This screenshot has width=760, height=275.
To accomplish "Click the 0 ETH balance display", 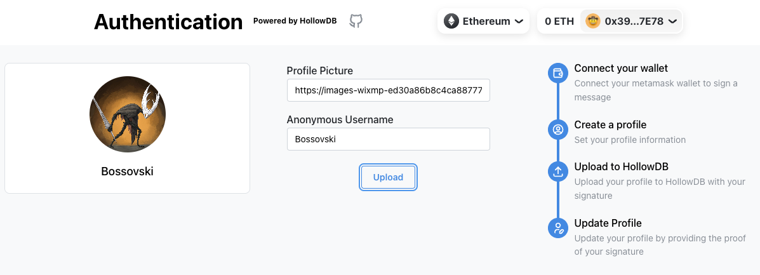I will pyautogui.click(x=559, y=21).
